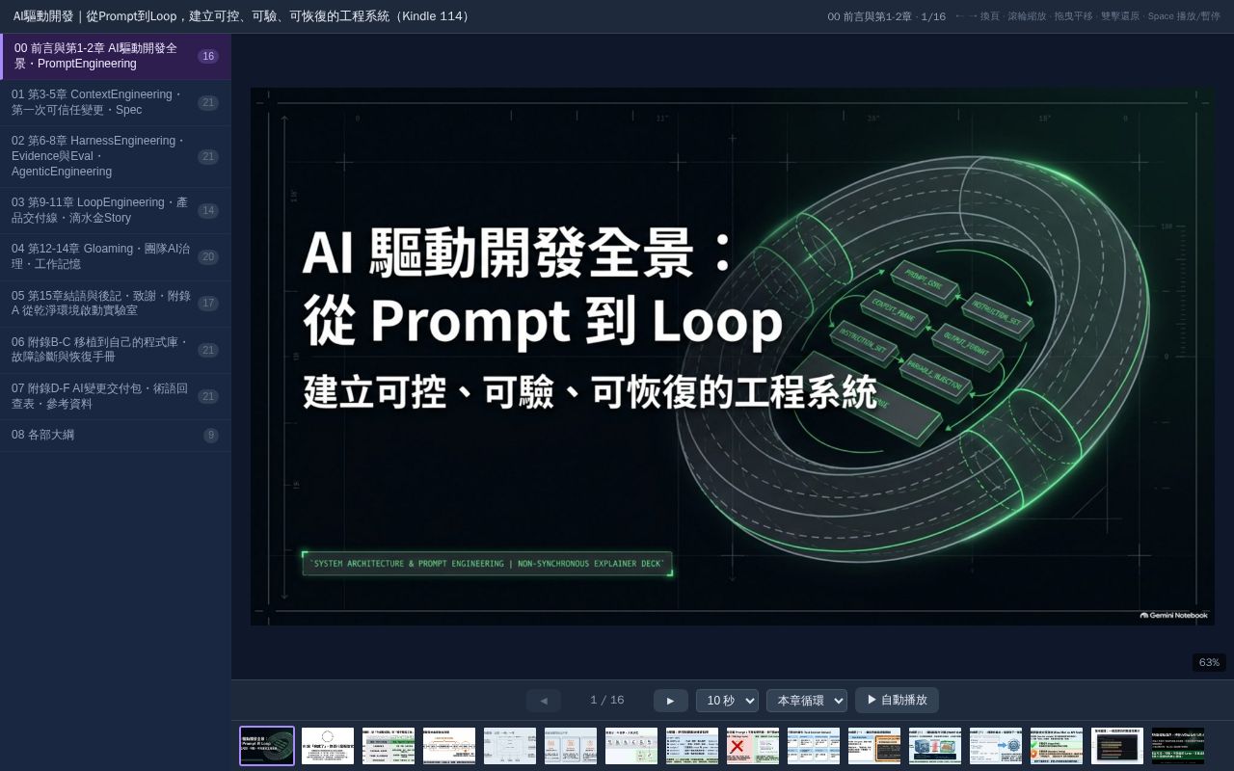
Task: Click the 63% zoom indicator
Action: point(1209,662)
